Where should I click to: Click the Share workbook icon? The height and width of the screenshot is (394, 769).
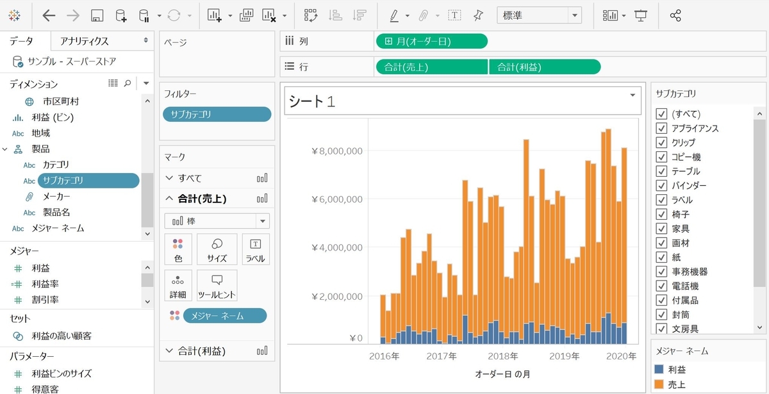coord(675,15)
